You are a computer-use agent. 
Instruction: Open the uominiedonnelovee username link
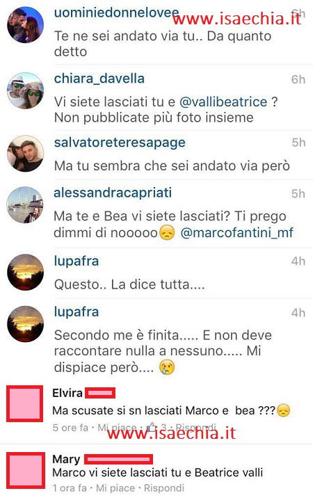tap(116, 13)
